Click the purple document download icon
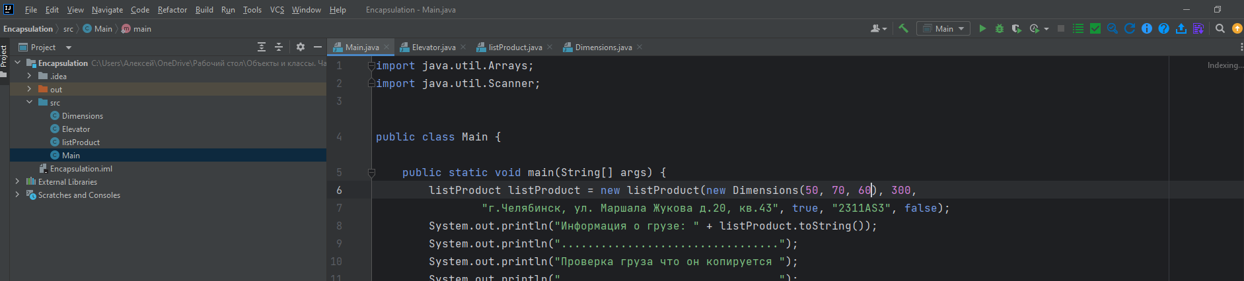Image resolution: width=1244 pixels, height=281 pixels. coord(1198,28)
